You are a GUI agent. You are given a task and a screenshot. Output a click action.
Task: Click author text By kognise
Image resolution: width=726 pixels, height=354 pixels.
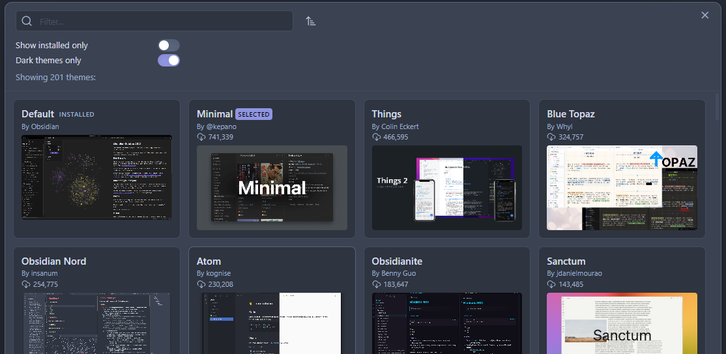(214, 273)
